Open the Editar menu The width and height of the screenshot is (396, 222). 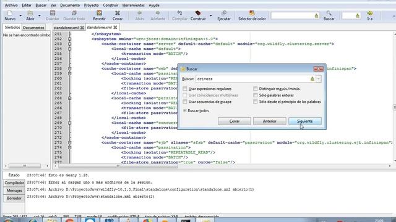pos(27,5)
